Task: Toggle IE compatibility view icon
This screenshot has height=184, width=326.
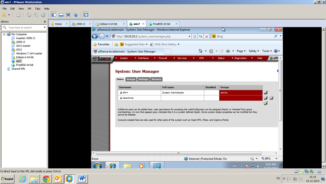Action: (195, 36)
